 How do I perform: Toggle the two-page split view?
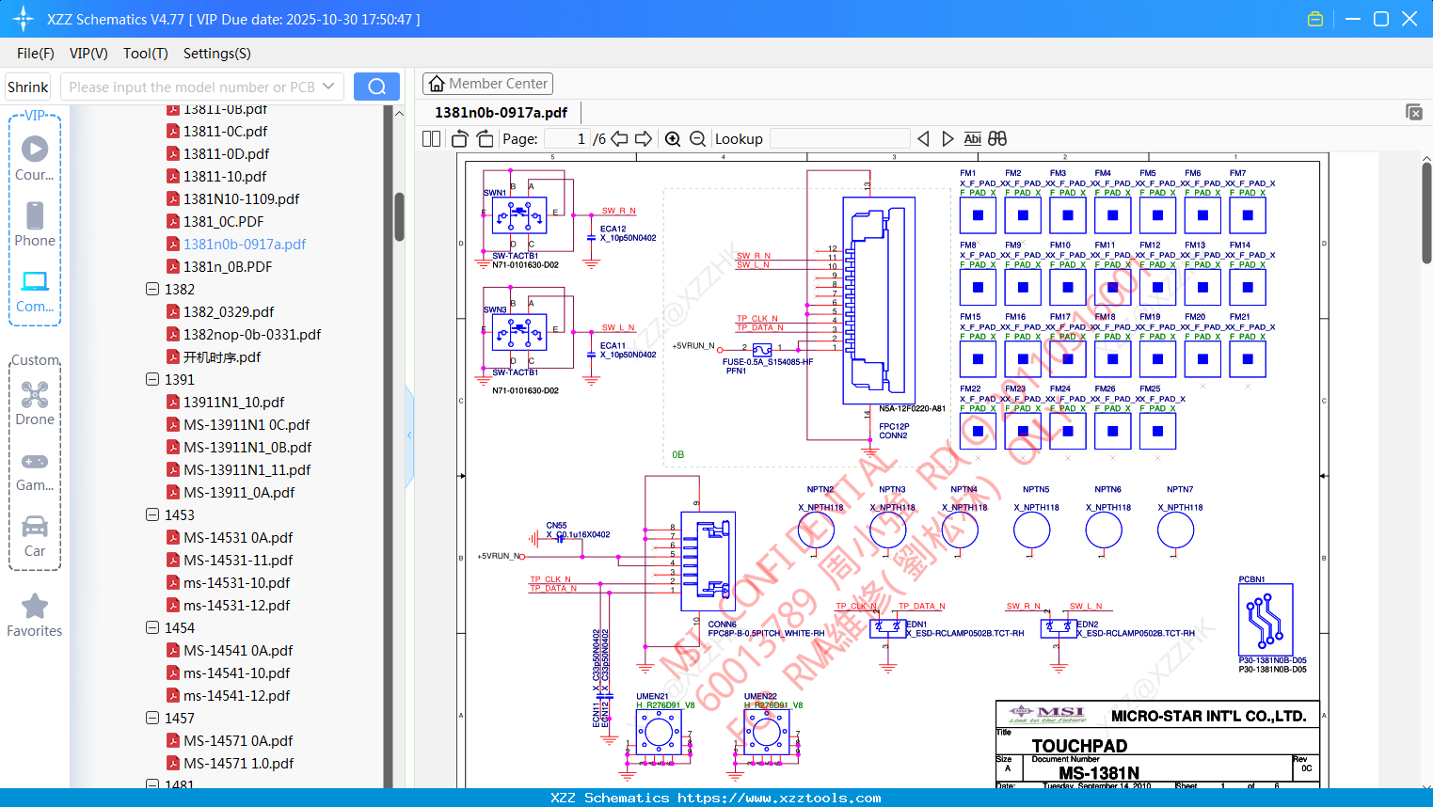tap(432, 139)
